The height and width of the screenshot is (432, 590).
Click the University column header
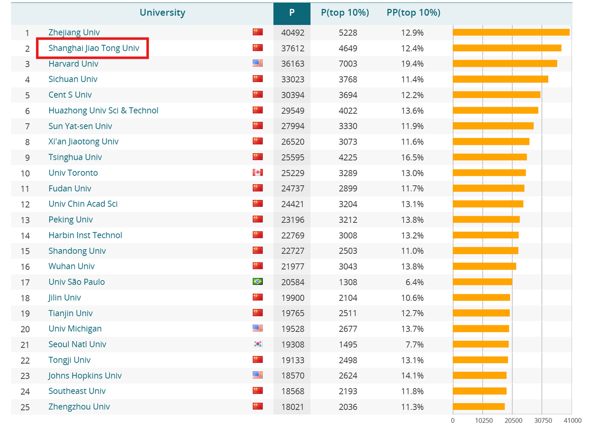coord(162,13)
